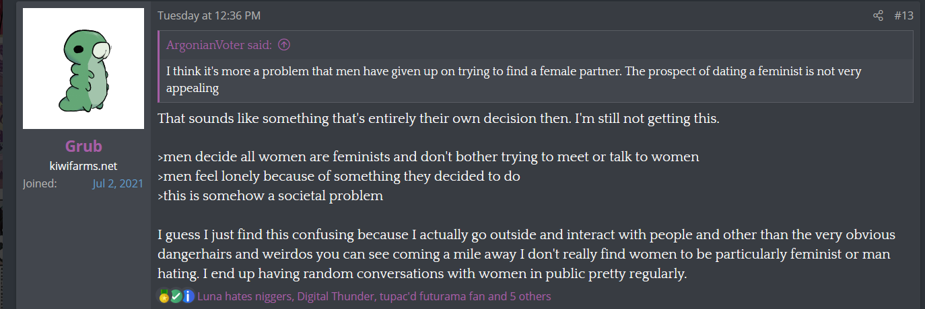The height and width of the screenshot is (309, 925).
Task: Jump to quoted post via up-arrow icon
Action: coord(284,45)
